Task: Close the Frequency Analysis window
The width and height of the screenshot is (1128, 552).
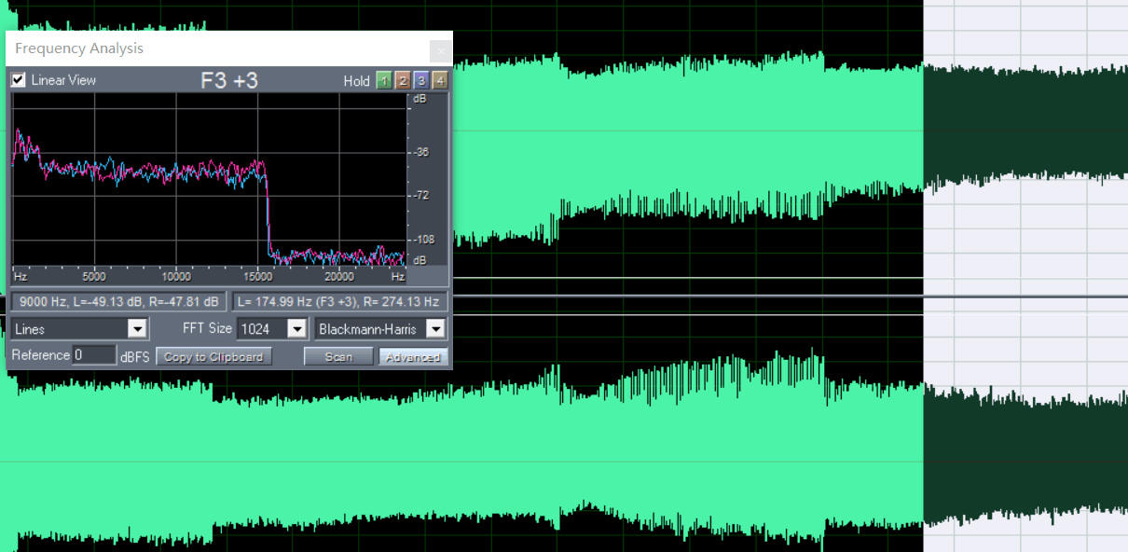Action: [440, 50]
